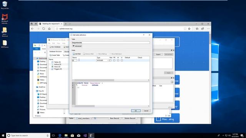
Task: Open Task View on the taskbar
Action: click(53, 135)
